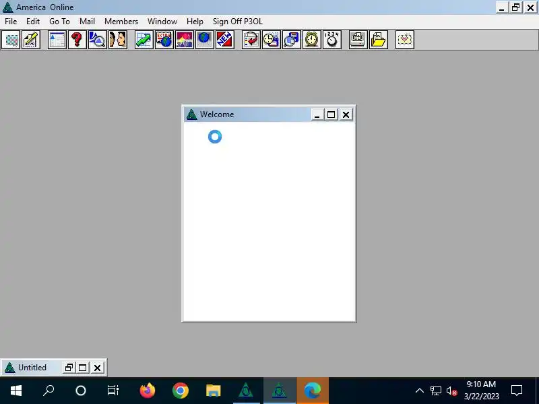
Task: Open Microsoft Edge from the taskbar
Action: point(313,391)
